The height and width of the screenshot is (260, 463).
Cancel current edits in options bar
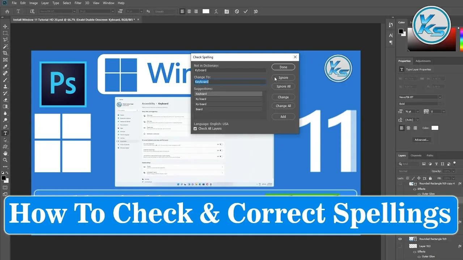237,12
